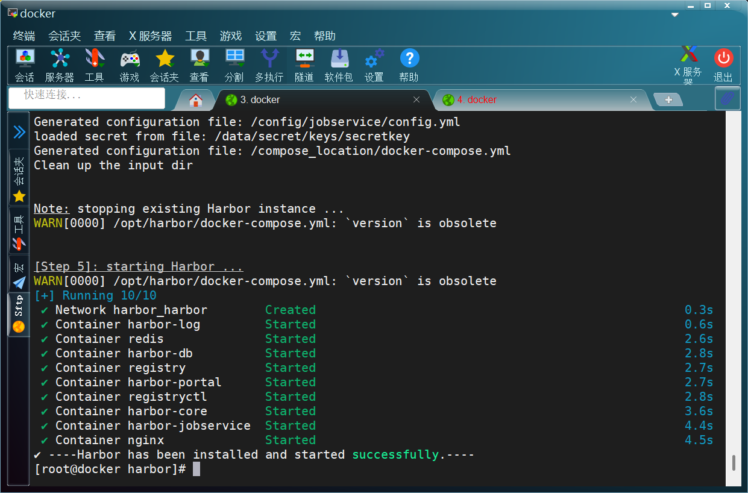Open the 会话夹 menu in the menu bar

pyautogui.click(x=64, y=36)
